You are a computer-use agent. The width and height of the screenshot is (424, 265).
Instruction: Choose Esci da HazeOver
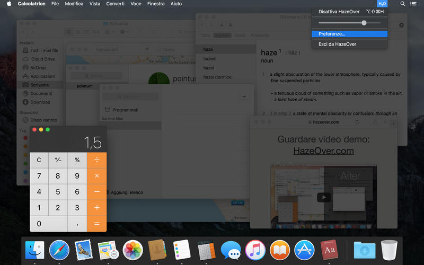(x=349, y=44)
